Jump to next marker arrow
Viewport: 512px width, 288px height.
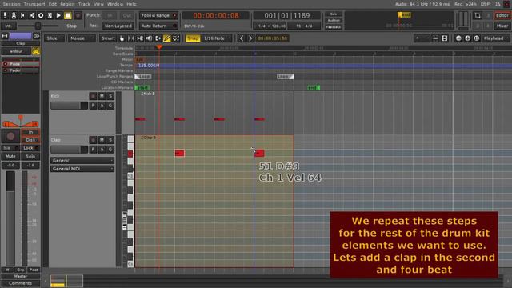pos(250,38)
